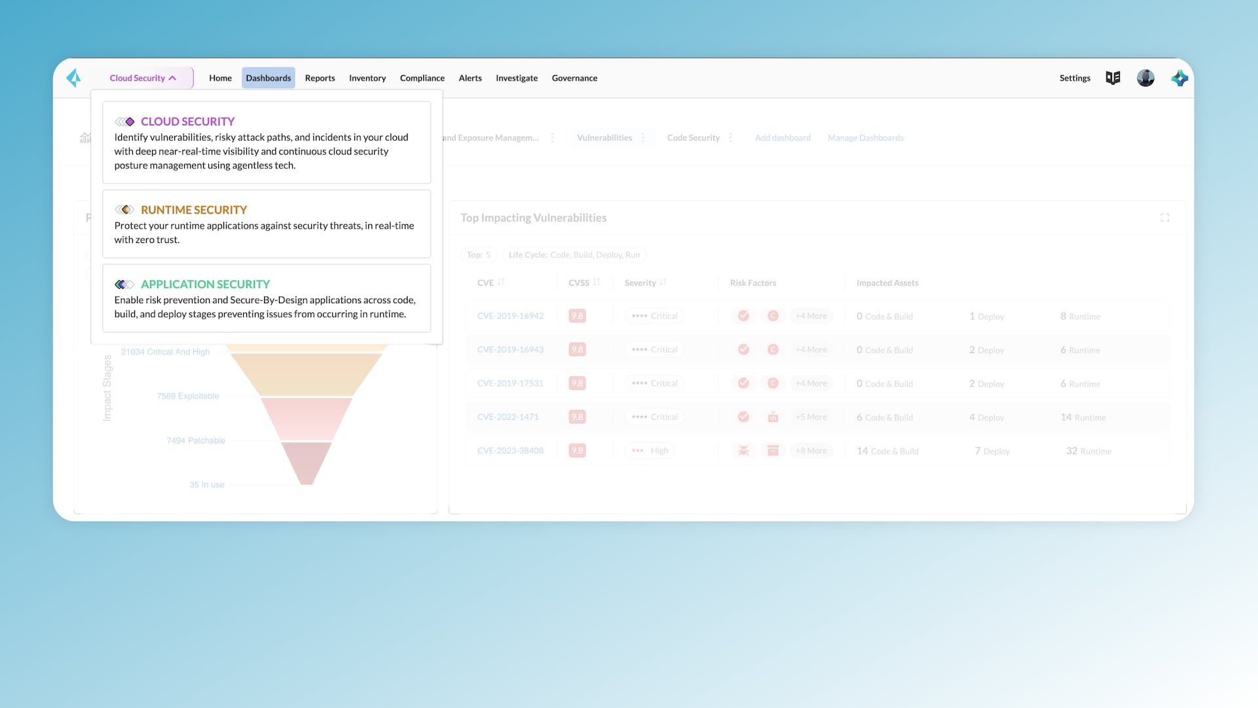Click Add dashboard link
This screenshot has height=708, width=1258.
tap(782, 138)
